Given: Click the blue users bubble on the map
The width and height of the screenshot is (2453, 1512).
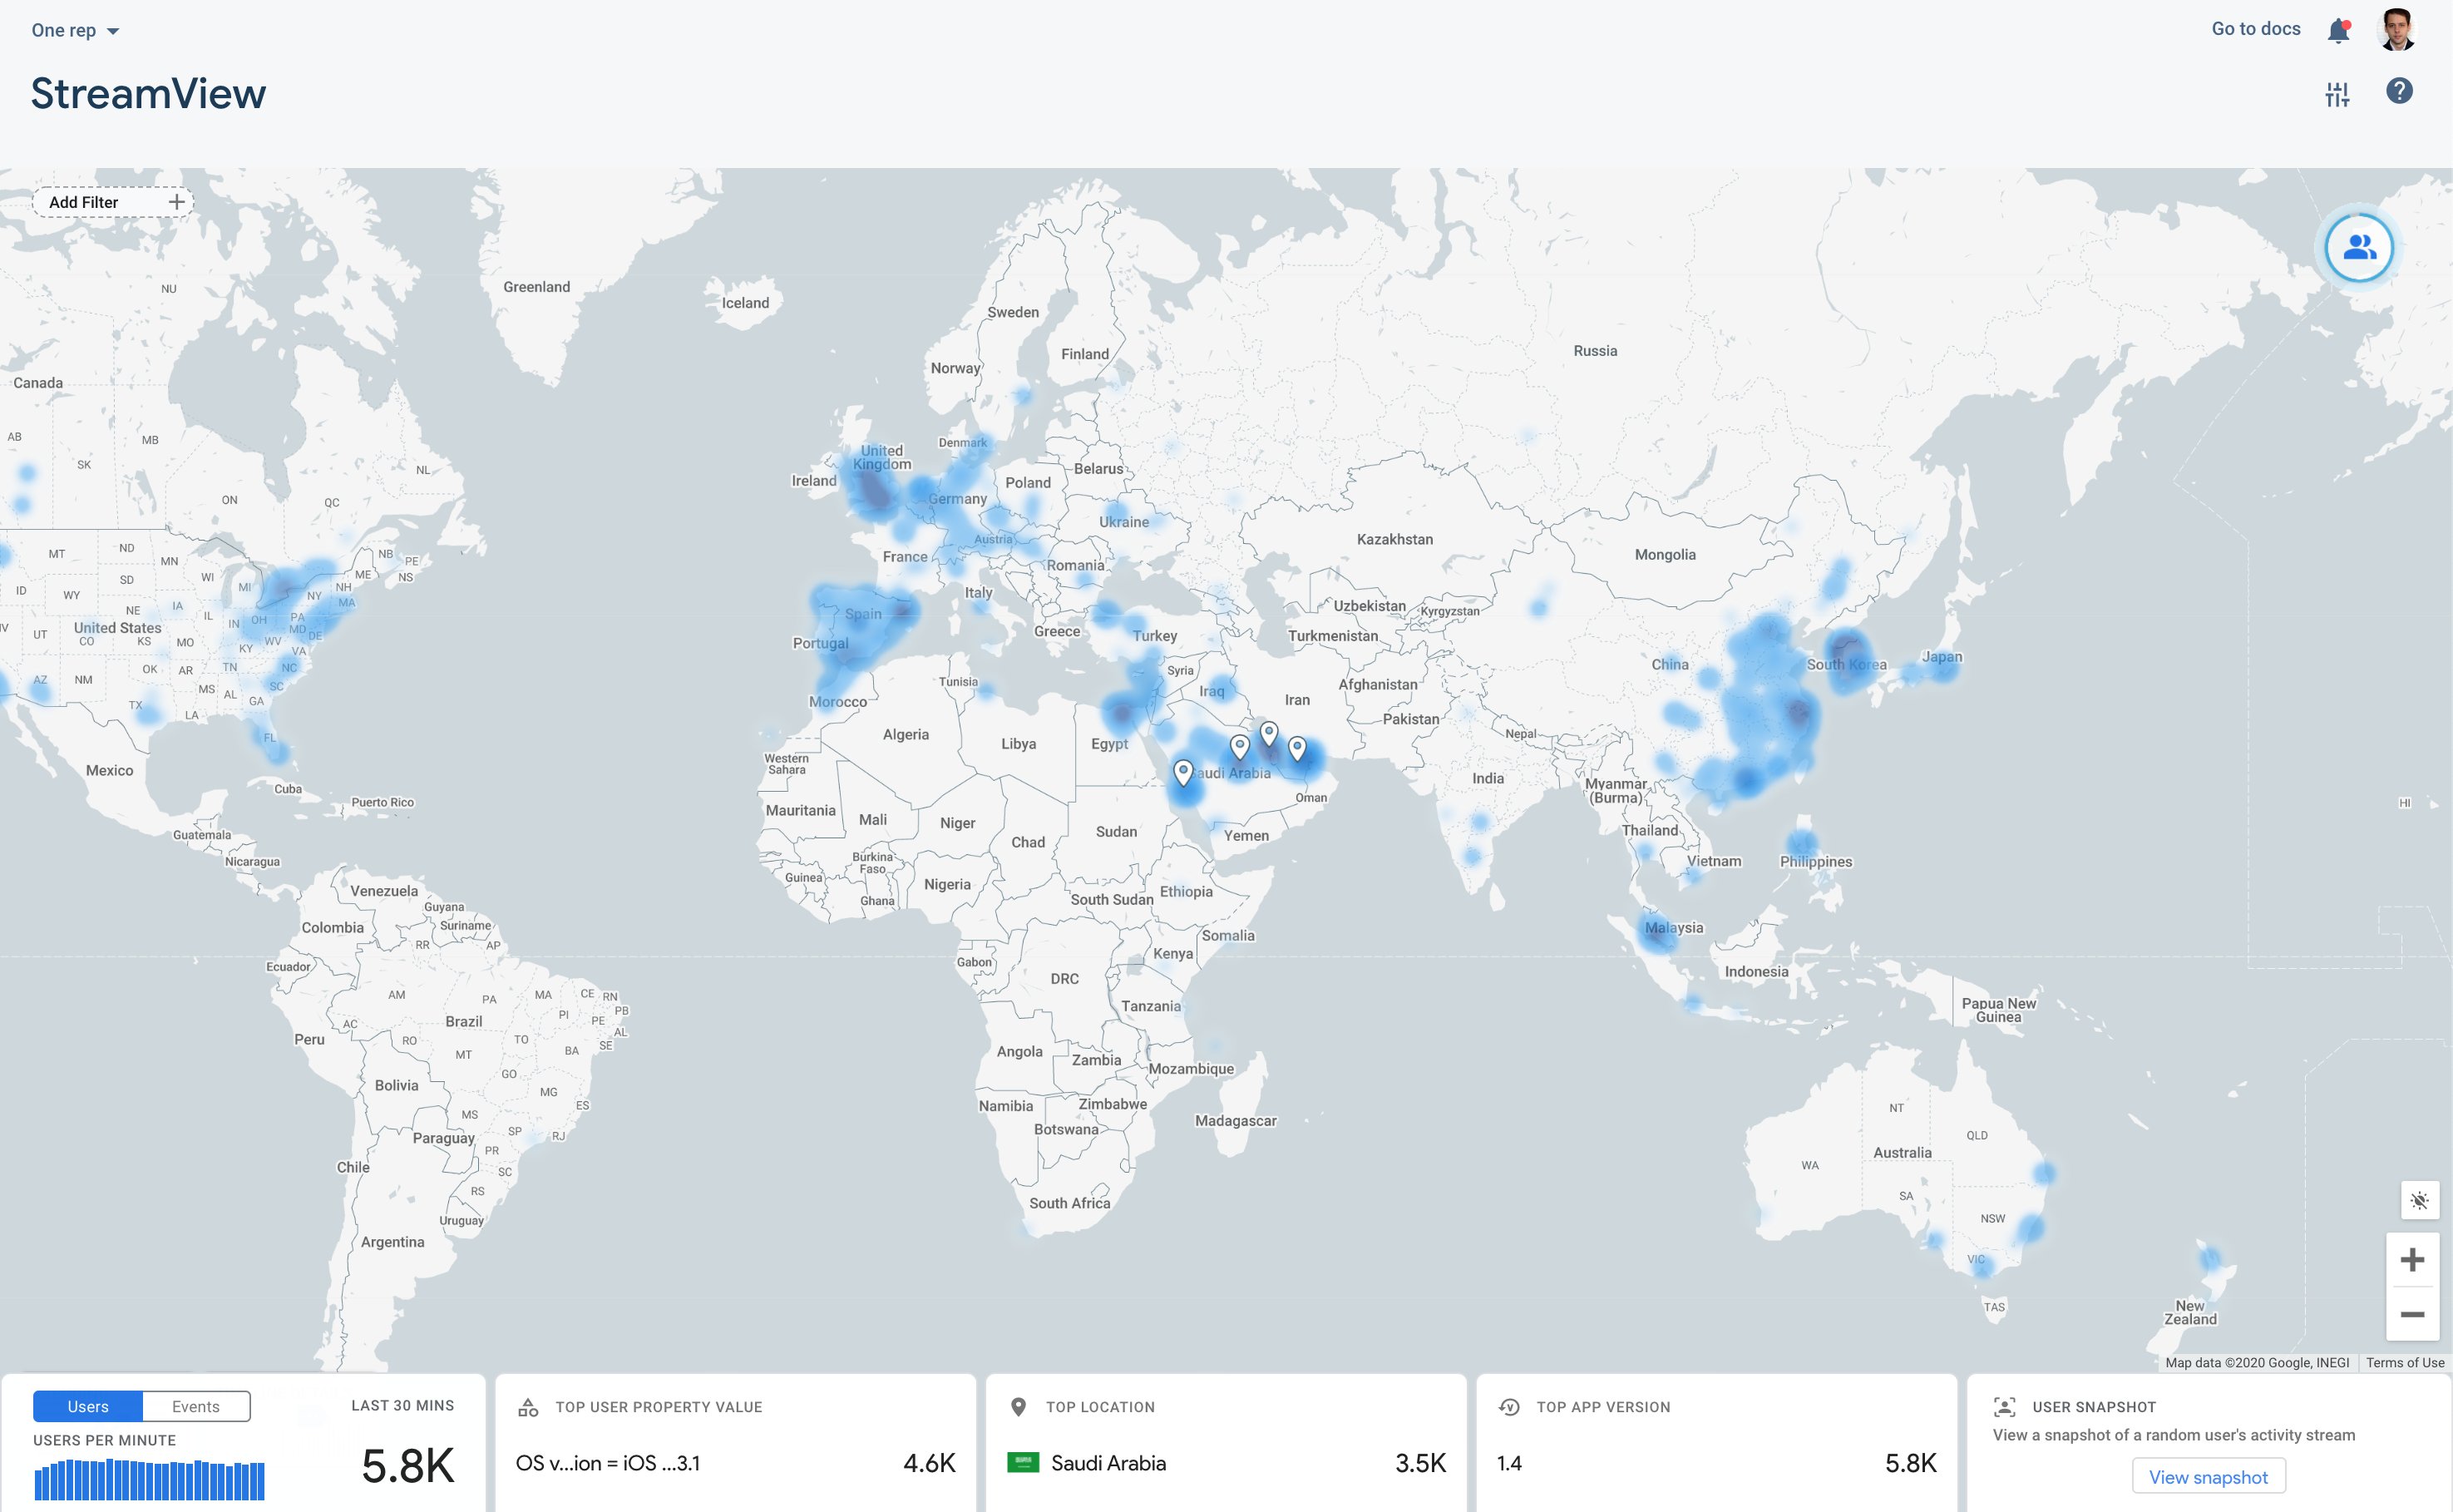Looking at the screenshot, I should pos(2358,247).
